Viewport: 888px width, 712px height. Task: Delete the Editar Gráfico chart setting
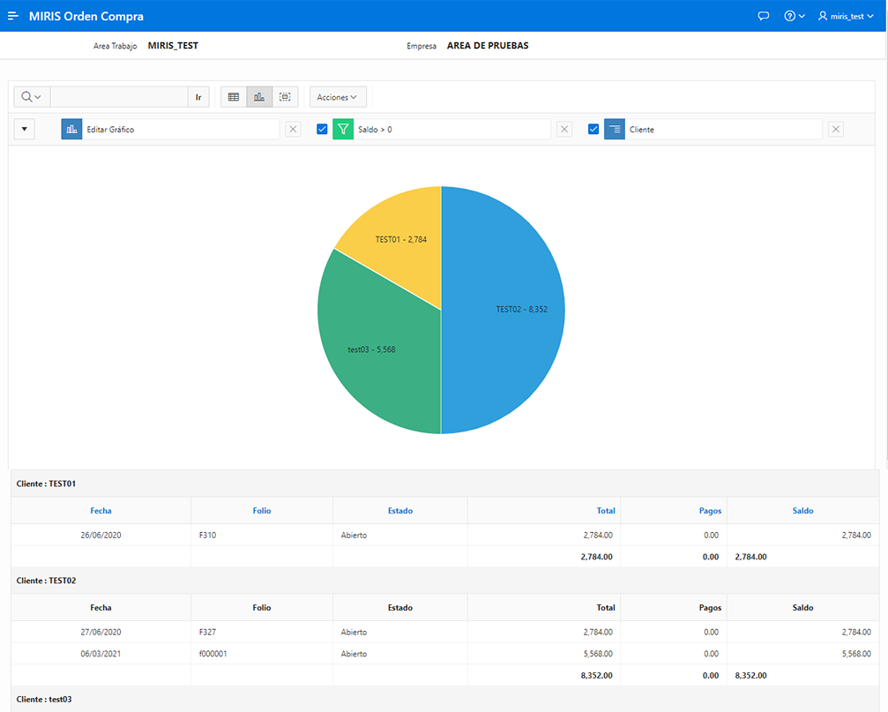(293, 130)
